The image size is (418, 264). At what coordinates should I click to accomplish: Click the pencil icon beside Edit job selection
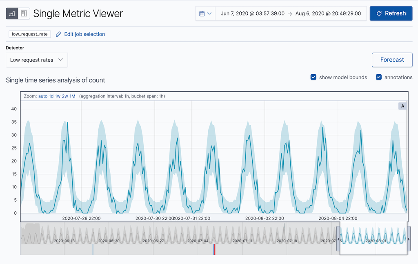(59, 34)
